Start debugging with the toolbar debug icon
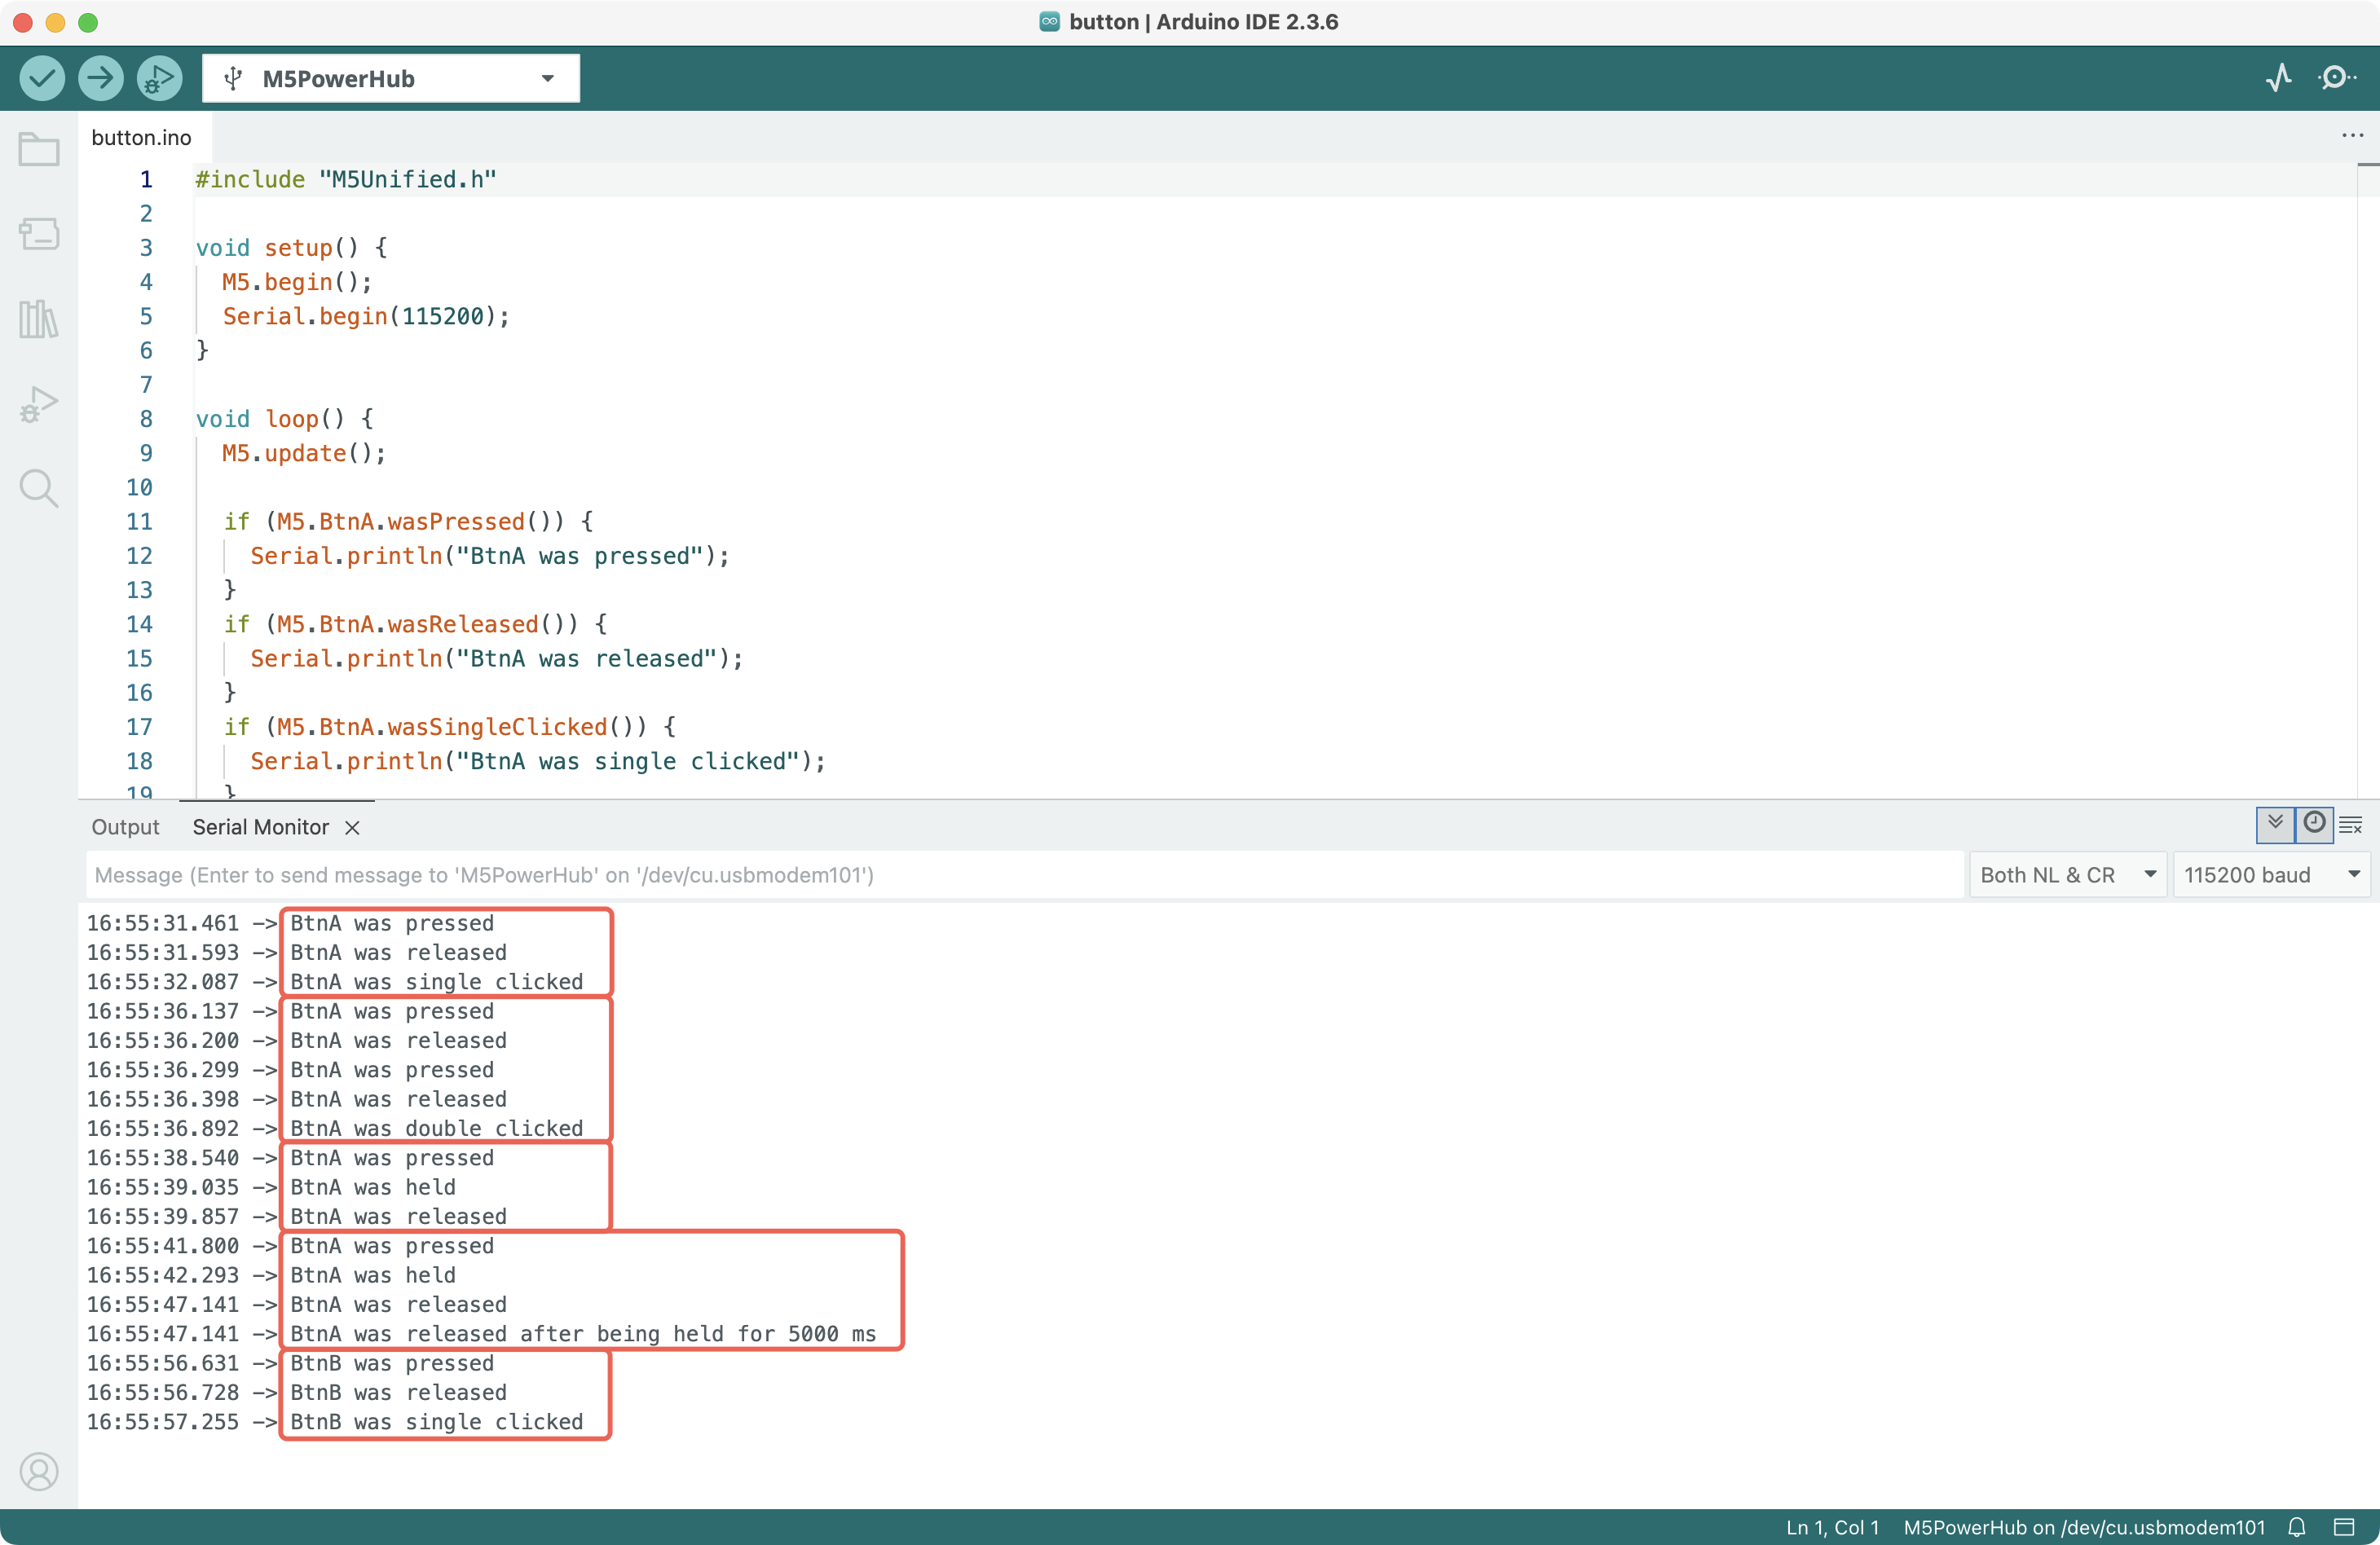2380x1545 pixels. (x=159, y=78)
